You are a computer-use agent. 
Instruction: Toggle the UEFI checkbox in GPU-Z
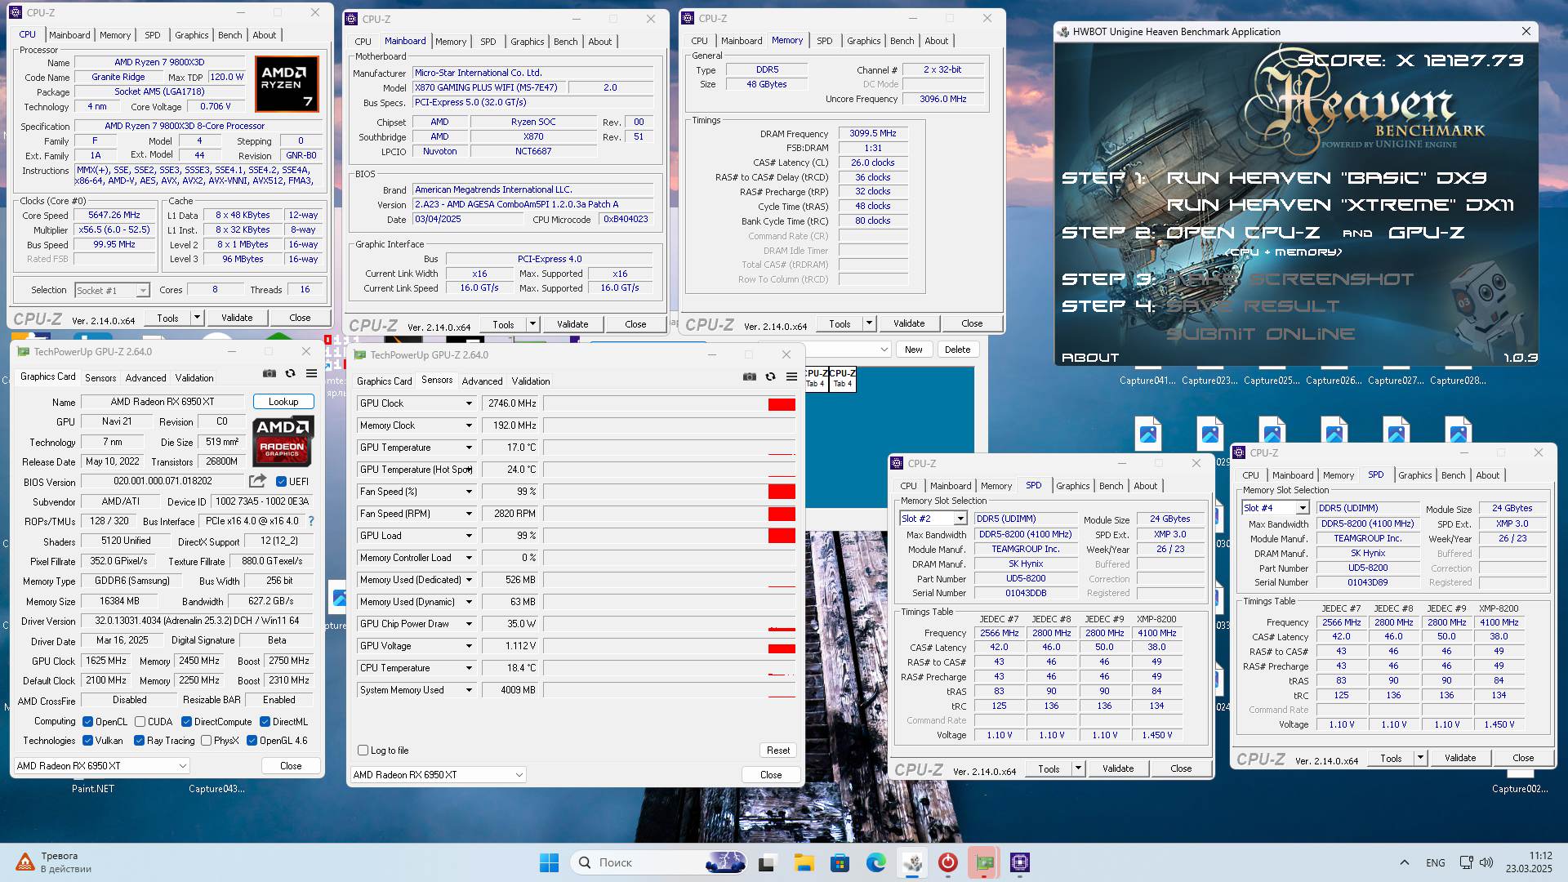(x=281, y=482)
